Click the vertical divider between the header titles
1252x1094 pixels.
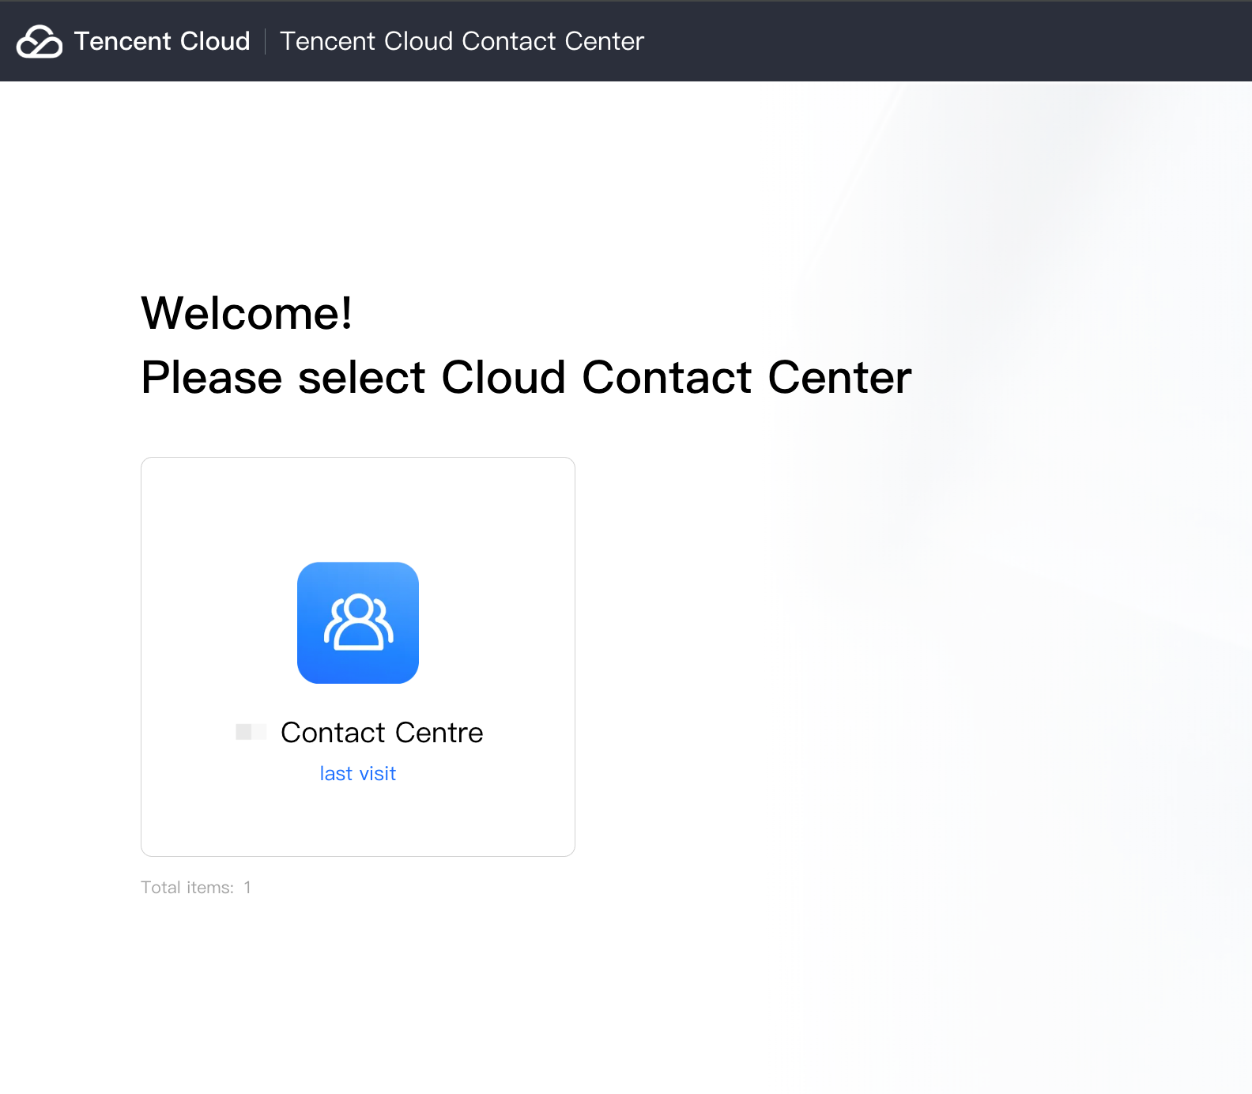[x=265, y=41]
